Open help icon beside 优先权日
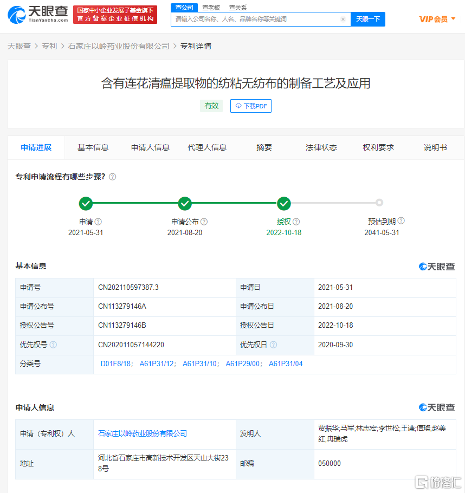Viewport: 465px width, 493px height. pos(273,345)
